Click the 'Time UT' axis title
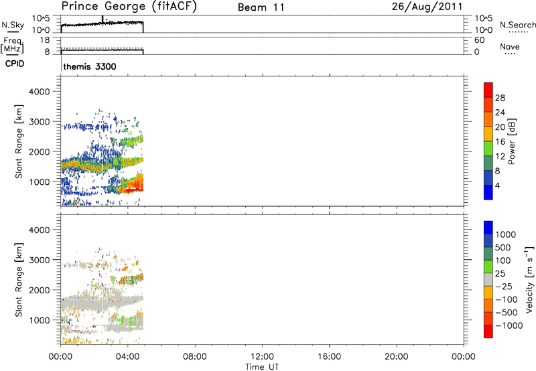The image size is (536, 371). (x=262, y=367)
